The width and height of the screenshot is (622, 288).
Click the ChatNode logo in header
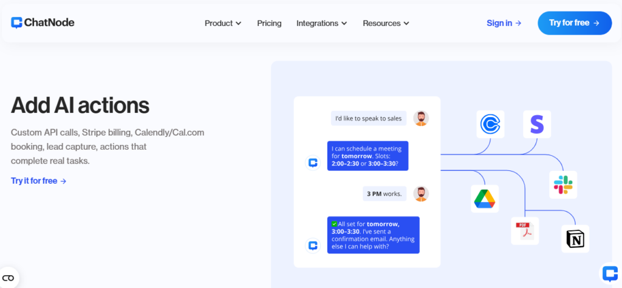(43, 23)
